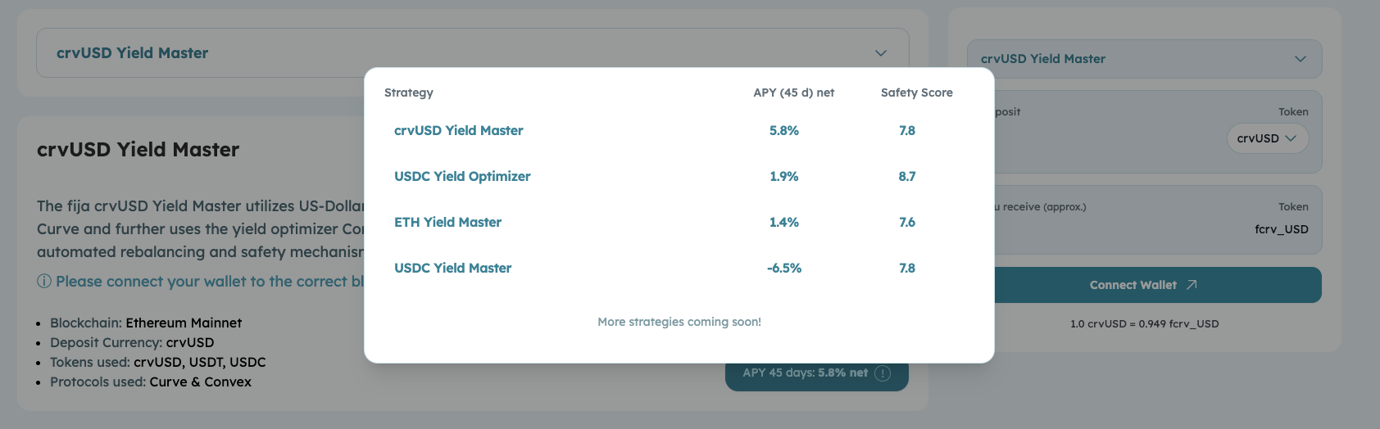Image resolution: width=1380 pixels, height=429 pixels.
Task: Pick the ETH Yield Master strategy
Action: (x=447, y=223)
